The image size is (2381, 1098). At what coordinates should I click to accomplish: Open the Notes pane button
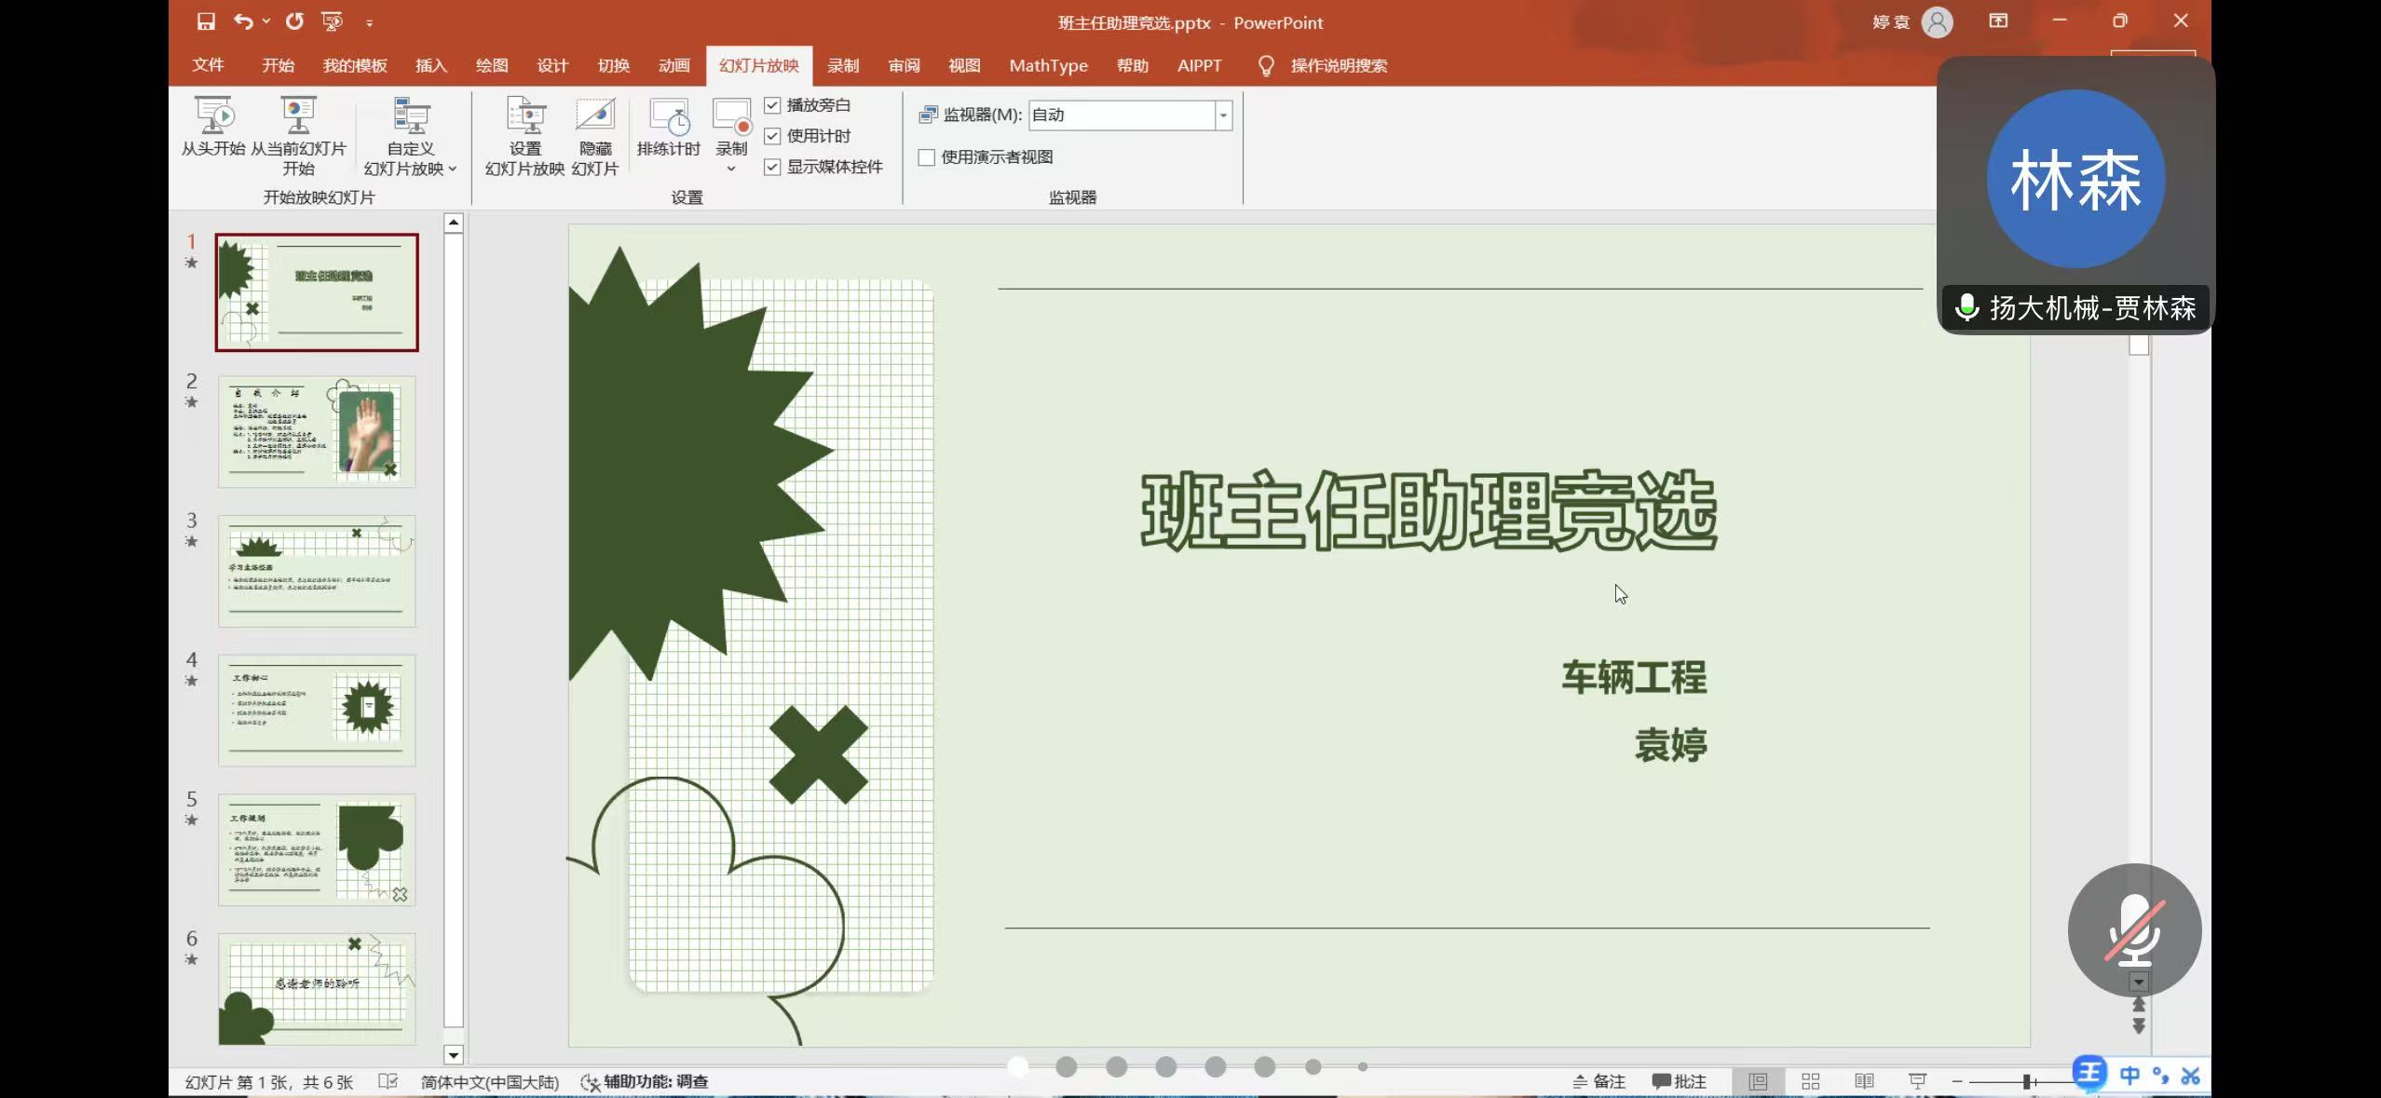[x=1599, y=1081]
